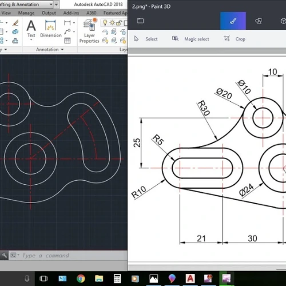Click the layer Isolate icon with yellow bulb

pos(105,41)
